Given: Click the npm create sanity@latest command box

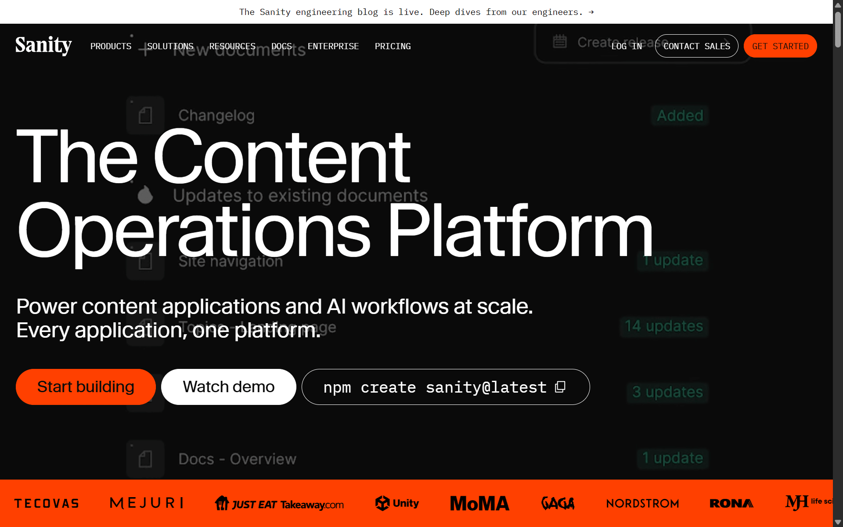Looking at the screenshot, I should pyautogui.click(x=446, y=387).
